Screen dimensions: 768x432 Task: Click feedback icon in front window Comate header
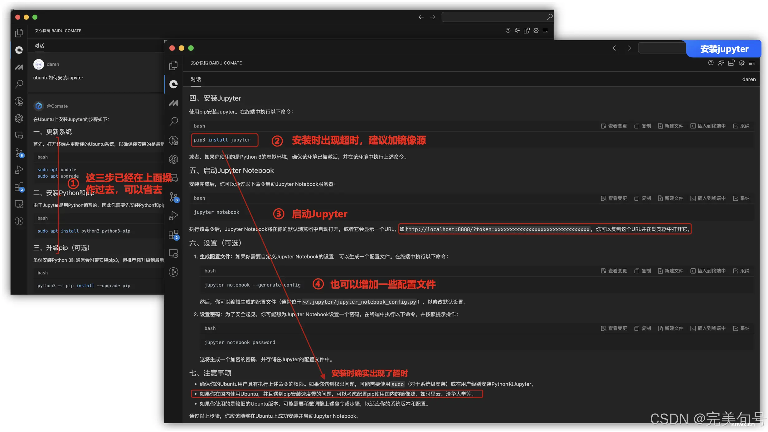pyautogui.click(x=721, y=63)
